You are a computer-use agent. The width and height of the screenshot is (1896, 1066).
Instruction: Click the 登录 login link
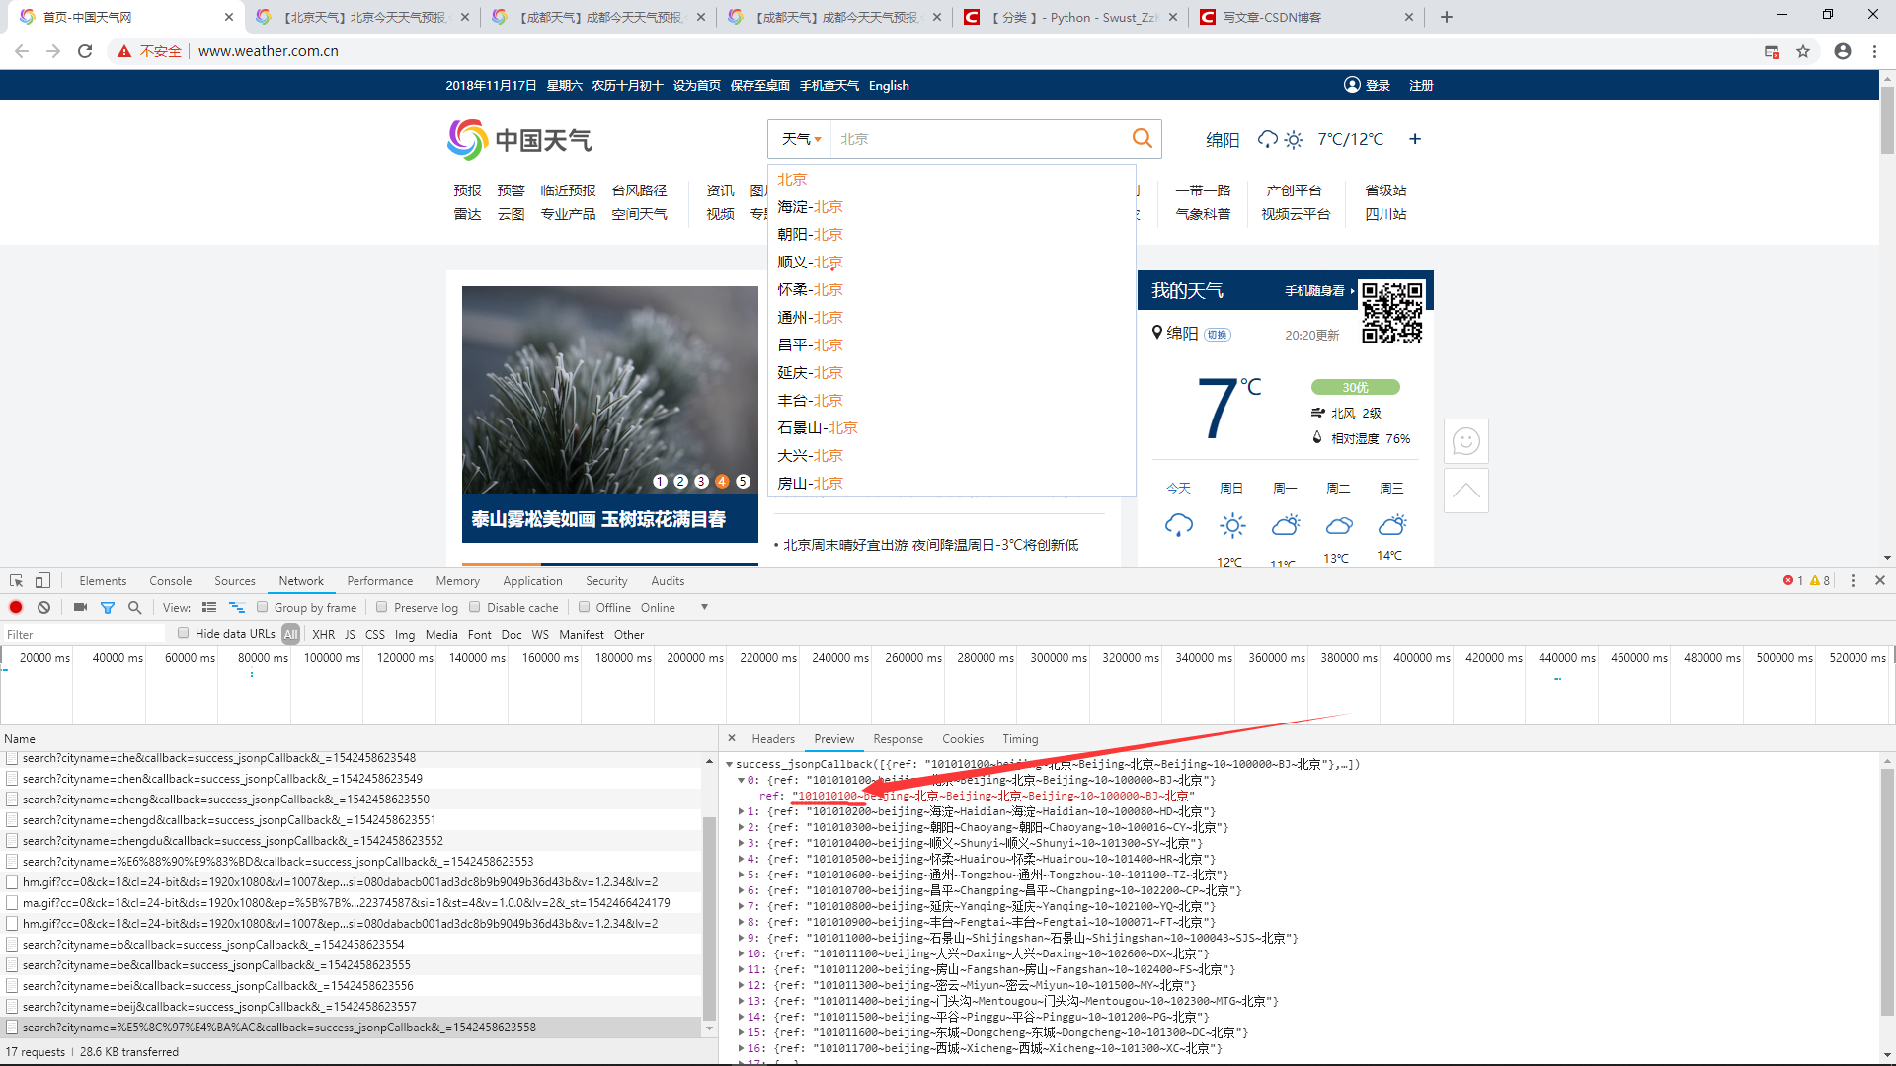click(x=1378, y=85)
